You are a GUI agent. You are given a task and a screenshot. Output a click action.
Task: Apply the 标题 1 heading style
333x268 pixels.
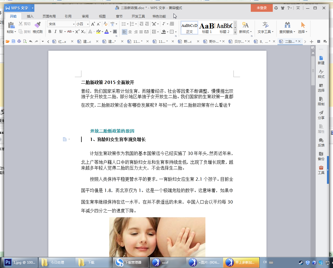point(207,28)
